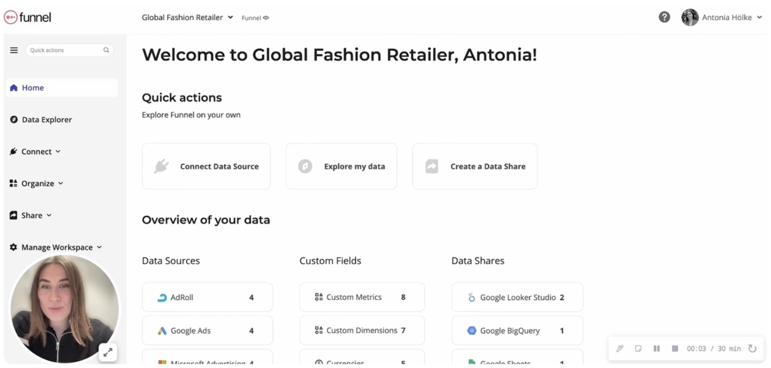Go to Home in the sidebar
The image size is (771, 368).
coord(62,88)
